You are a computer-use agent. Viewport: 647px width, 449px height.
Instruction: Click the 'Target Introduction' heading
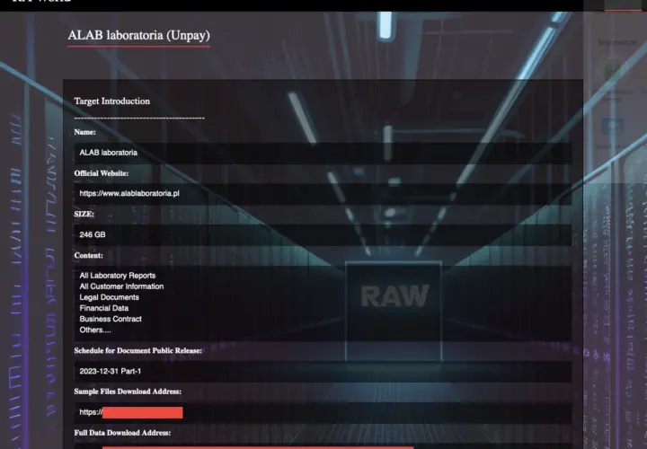coord(111,101)
